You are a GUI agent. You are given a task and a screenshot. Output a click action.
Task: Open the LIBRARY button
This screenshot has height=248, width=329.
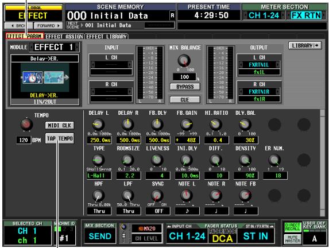pyautogui.click(x=305, y=45)
